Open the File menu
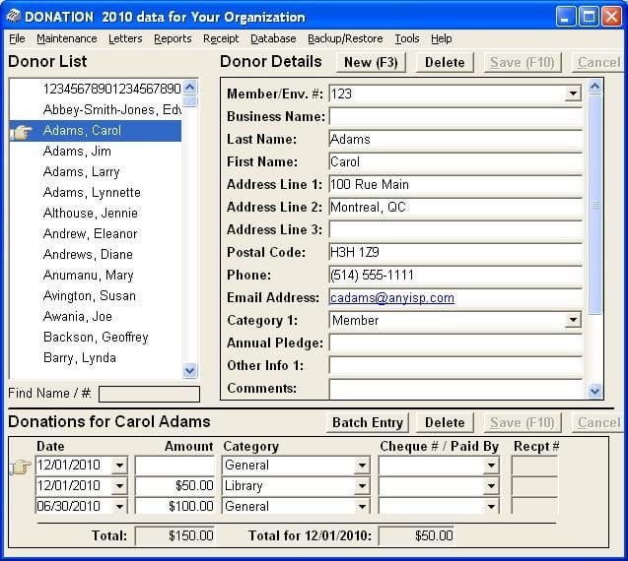This screenshot has width=628, height=561. pos(17,38)
